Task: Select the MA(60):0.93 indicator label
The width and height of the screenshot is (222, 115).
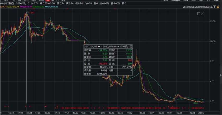Action: [x=38, y=6]
